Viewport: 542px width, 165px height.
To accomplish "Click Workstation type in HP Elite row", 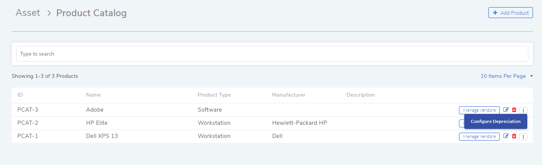I will tap(214, 123).
